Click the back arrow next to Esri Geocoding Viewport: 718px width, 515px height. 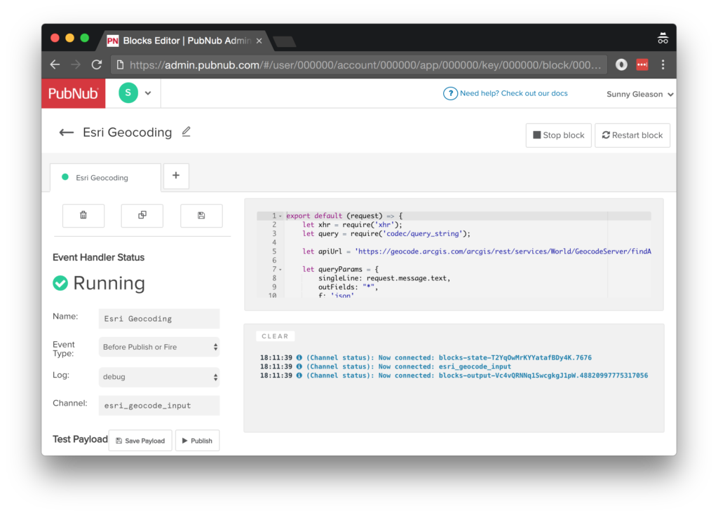(x=67, y=132)
